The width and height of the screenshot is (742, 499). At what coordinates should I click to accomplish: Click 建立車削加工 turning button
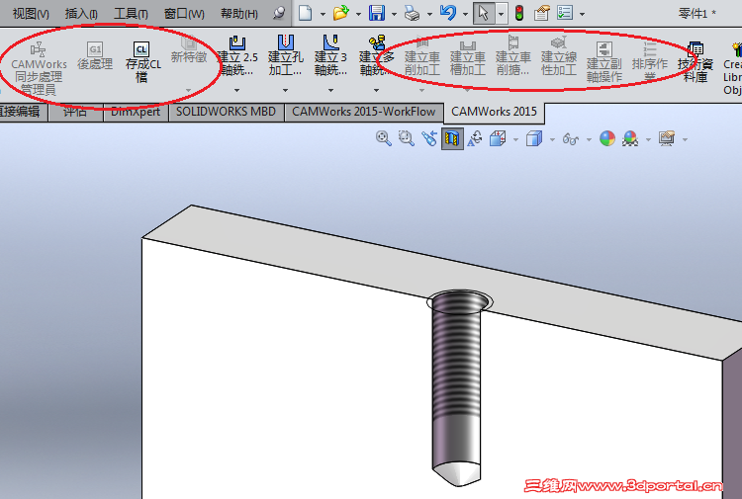422,56
